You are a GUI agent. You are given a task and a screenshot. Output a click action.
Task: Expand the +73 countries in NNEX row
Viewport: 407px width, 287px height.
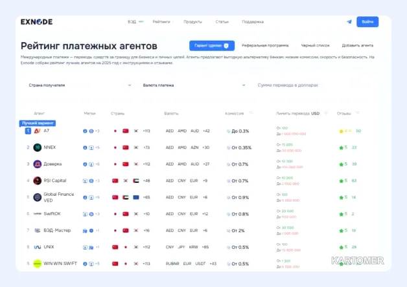point(146,147)
